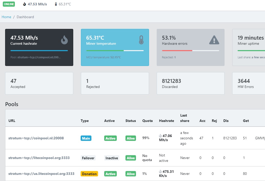Click the Dashboard breadcrumb item
The width and height of the screenshot is (265, 181).
tap(25, 17)
